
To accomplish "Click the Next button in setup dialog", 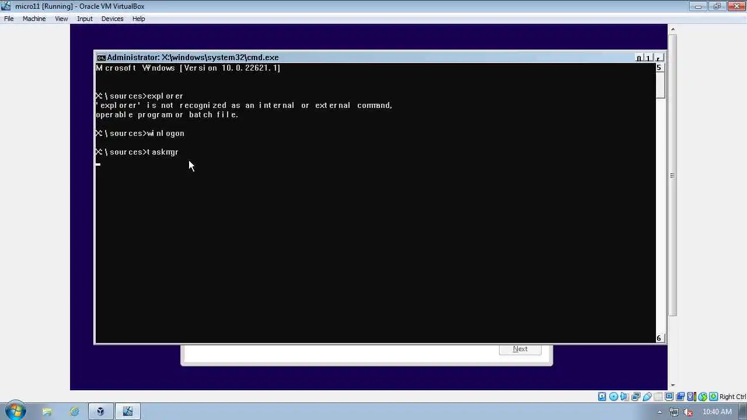I will click(x=520, y=349).
